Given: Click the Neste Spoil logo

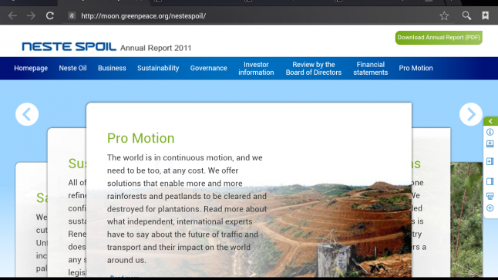Looking at the screenshot, I should tap(69, 47).
